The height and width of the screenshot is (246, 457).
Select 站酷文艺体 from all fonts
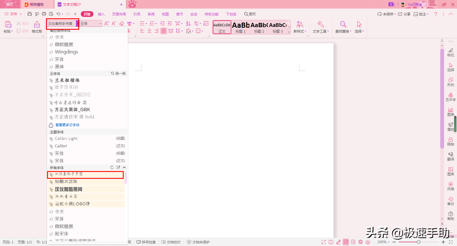pos(86,182)
